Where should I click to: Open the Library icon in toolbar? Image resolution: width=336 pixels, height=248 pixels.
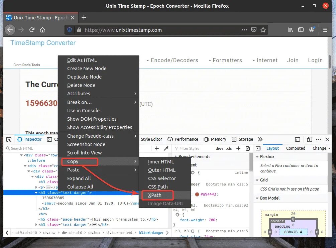[x=290, y=30]
